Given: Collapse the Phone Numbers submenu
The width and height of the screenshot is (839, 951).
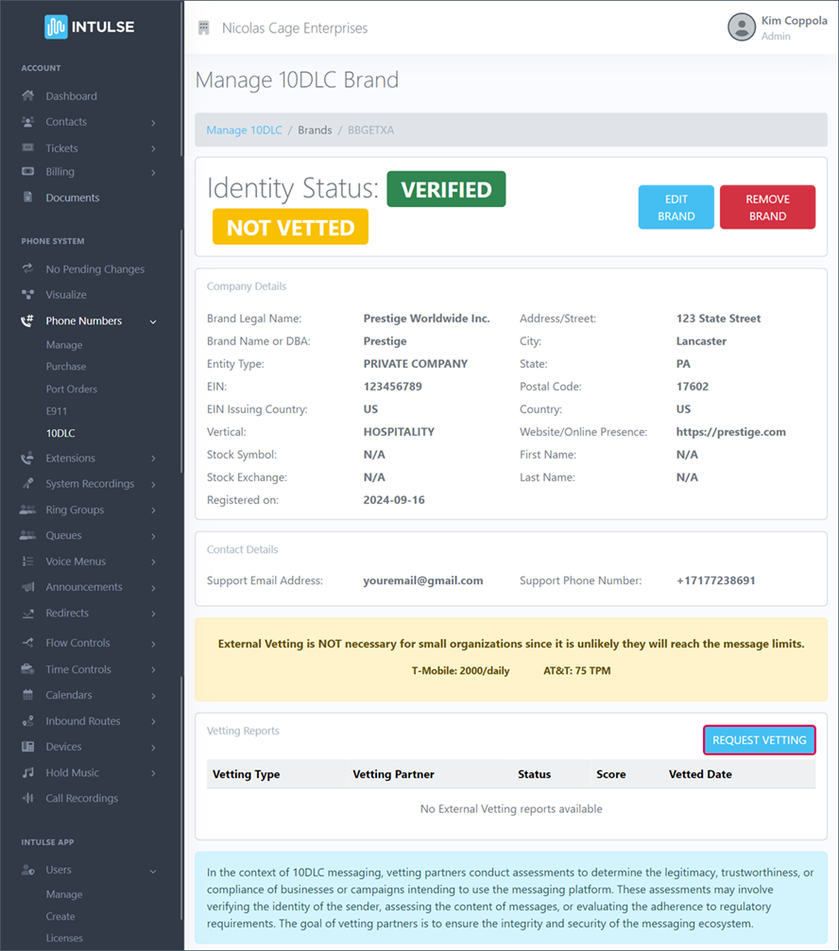Looking at the screenshot, I should (153, 321).
